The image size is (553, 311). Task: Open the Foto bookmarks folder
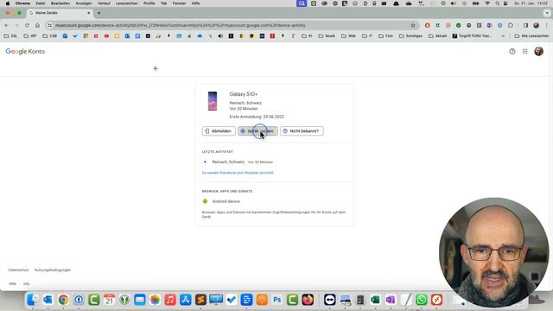pos(385,36)
